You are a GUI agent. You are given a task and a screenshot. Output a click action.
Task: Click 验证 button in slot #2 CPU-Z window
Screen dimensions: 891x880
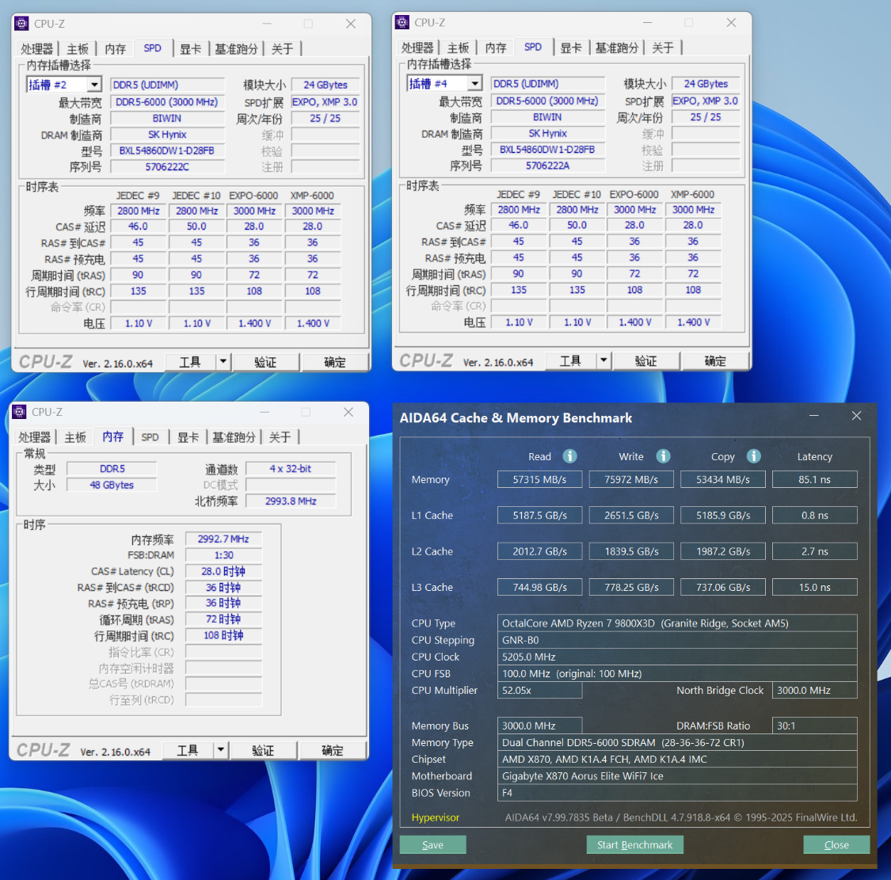pyautogui.click(x=265, y=362)
